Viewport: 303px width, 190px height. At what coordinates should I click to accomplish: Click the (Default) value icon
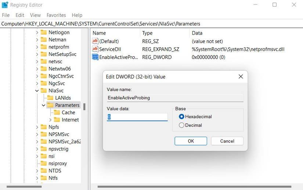(95, 41)
